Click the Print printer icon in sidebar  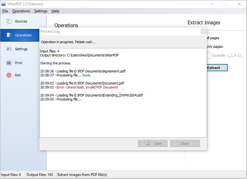tap(9, 63)
